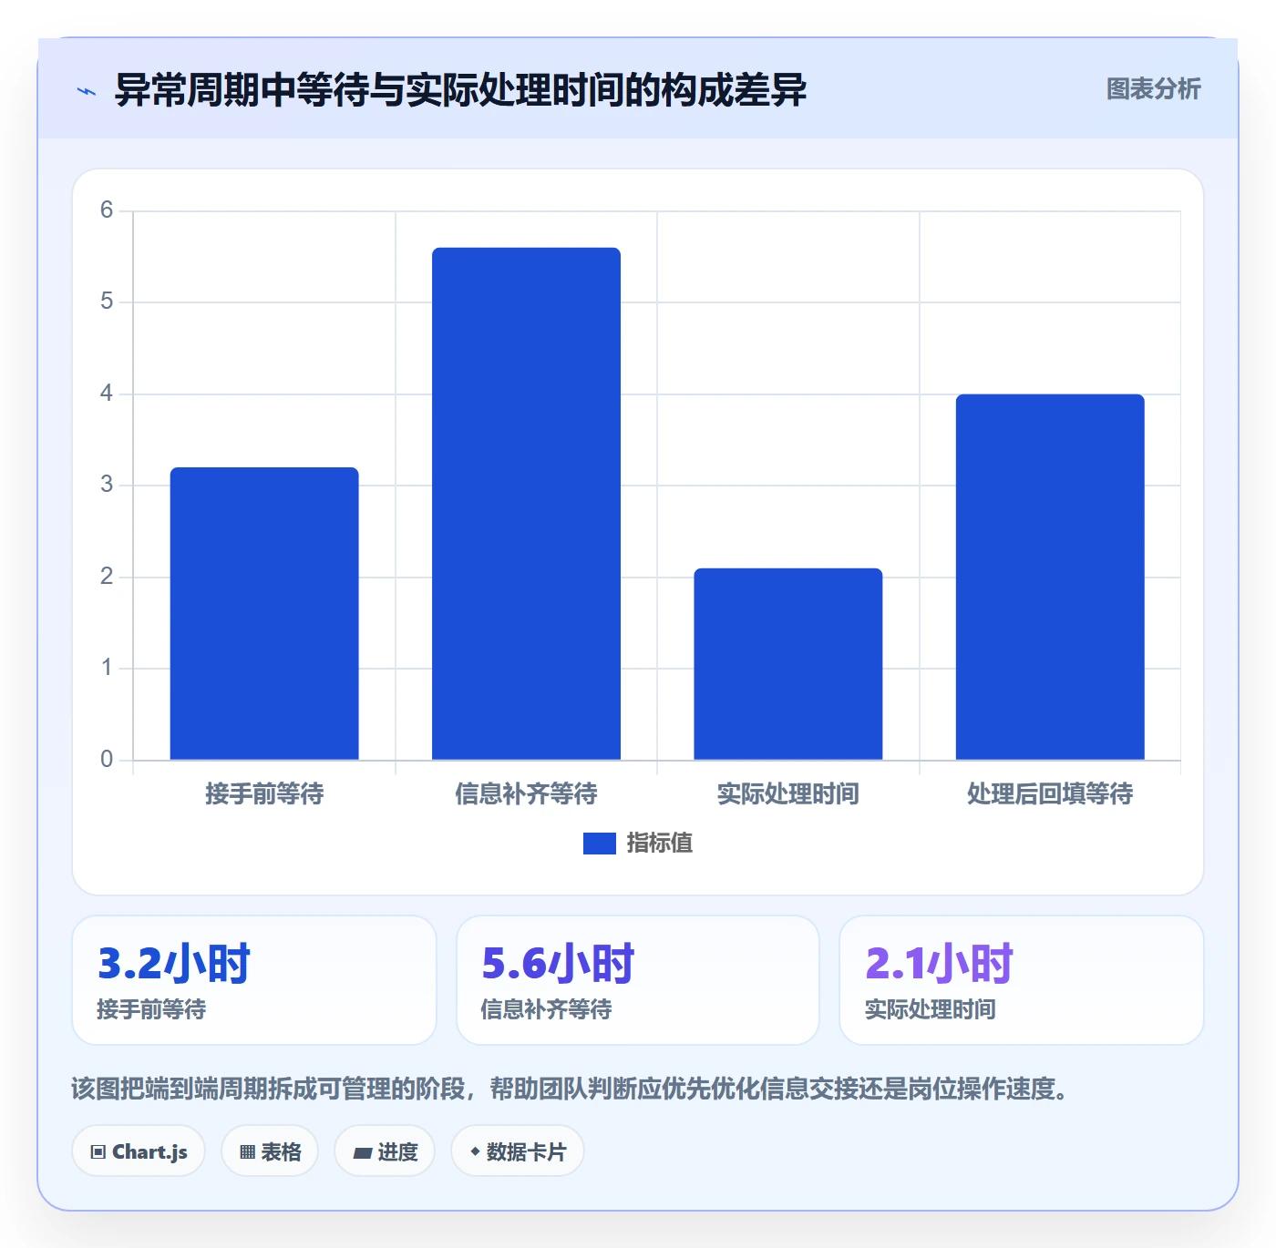Click the x-axis label 信息补齐等待
Viewport: 1276px width, 1248px height.
coord(526,794)
